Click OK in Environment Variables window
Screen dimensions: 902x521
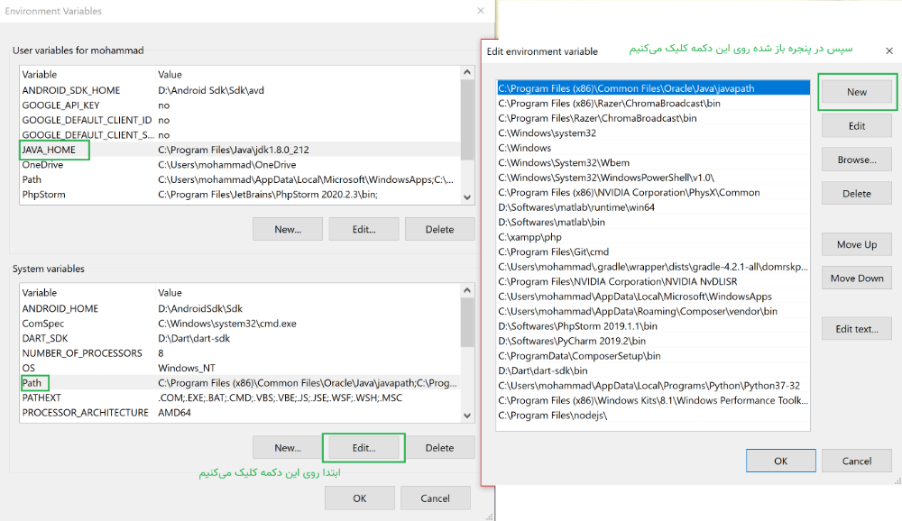coord(360,498)
